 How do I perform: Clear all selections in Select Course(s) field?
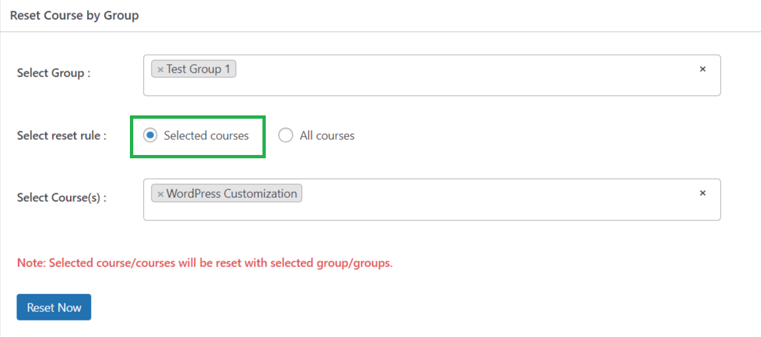click(702, 193)
